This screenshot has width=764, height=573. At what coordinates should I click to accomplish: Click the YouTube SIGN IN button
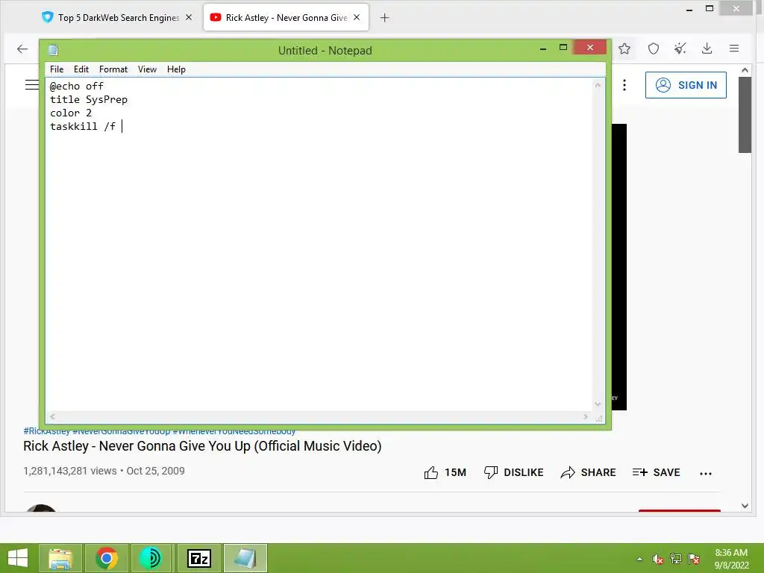[x=686, y=85]
